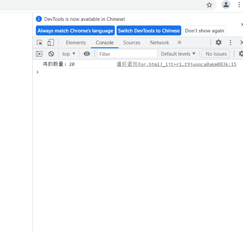Screen dimensions: 243x231
Task: Clear the console
Action: pyautogui.click(x=51, y=54)
